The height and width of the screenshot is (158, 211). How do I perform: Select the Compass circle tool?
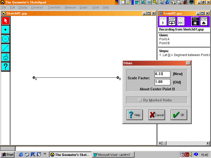tap(6, 39)
